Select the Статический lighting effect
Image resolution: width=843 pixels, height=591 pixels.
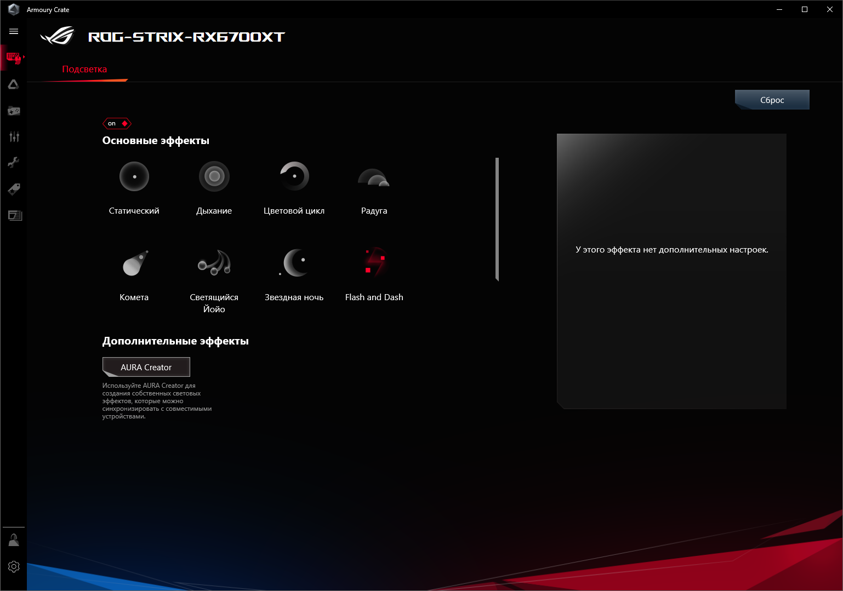tap(134, 188)
